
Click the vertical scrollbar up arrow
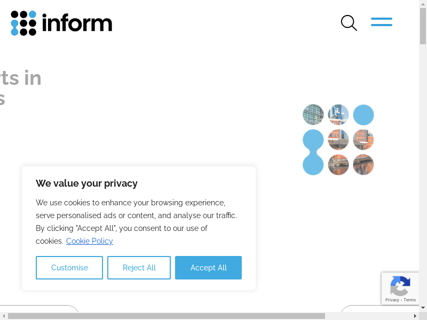pos(423,4)
